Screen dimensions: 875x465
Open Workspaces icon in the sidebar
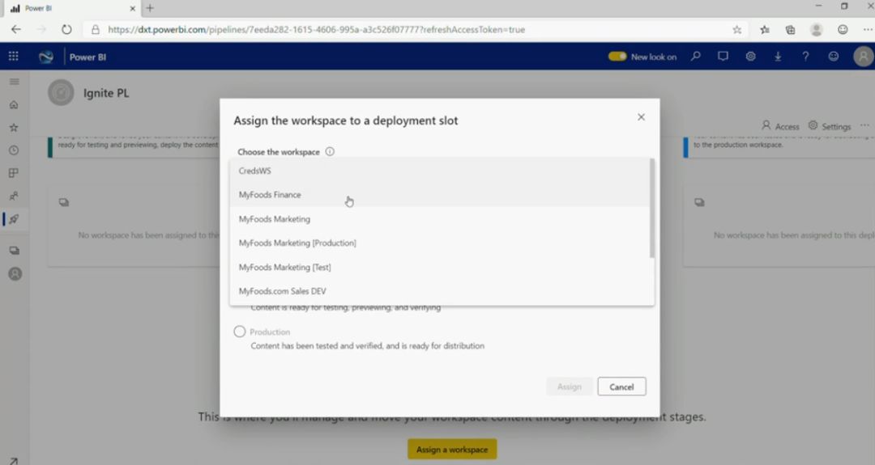click(14, 251)
